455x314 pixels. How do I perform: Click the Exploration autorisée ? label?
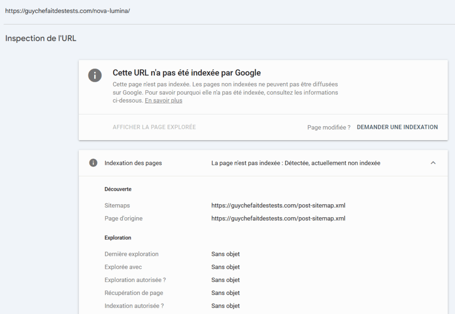135,280
